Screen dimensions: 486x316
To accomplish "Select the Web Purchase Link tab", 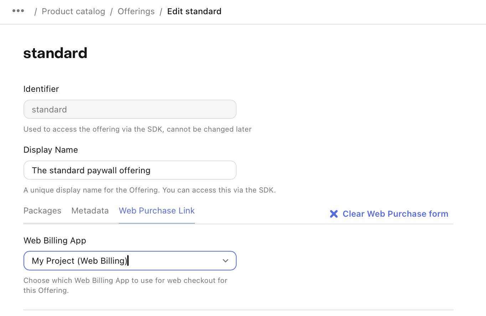I will [157, 211].
